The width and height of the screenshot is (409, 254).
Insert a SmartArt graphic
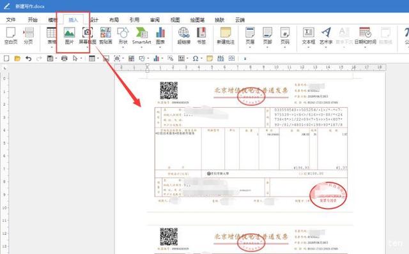pos(142,36)
